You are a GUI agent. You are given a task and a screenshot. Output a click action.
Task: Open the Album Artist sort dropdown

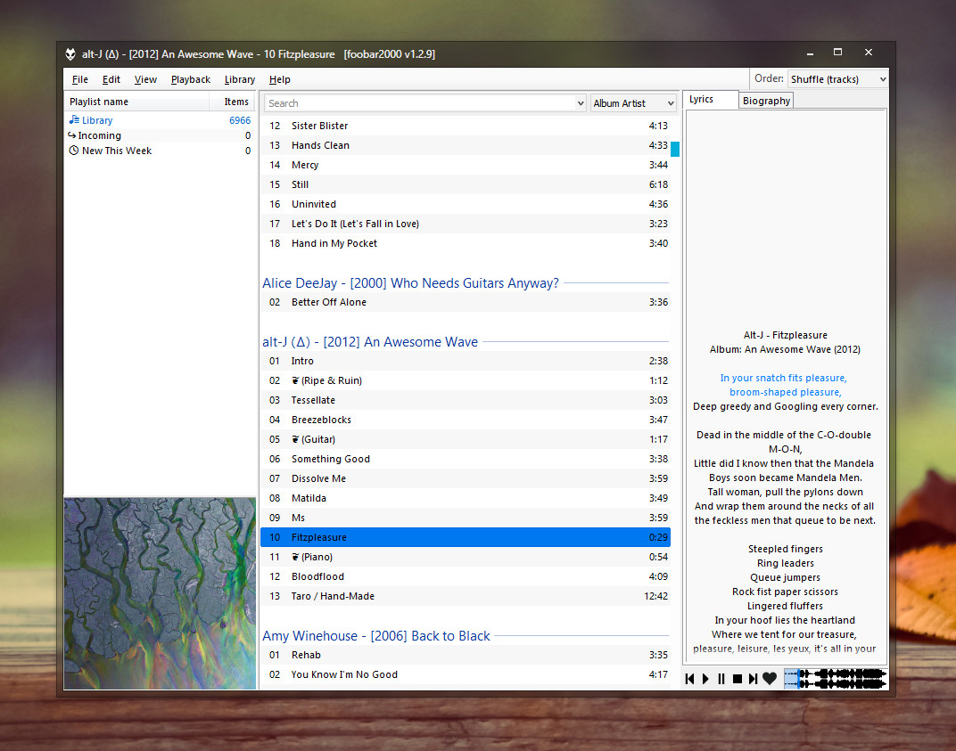pyautogui.click(x=633, y=103)
